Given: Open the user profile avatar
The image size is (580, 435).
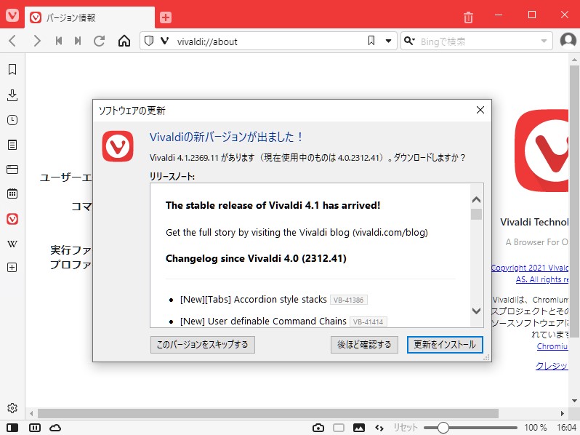Looking at the screenshot, I should click(x=568, y=40).
